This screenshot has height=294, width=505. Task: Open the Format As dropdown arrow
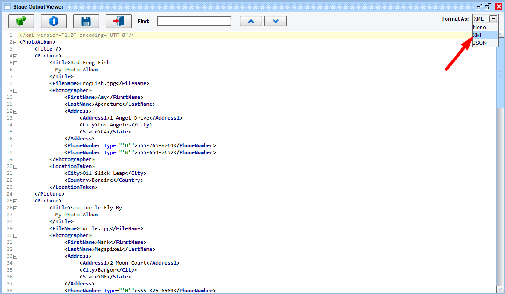(x=493, y=19)
